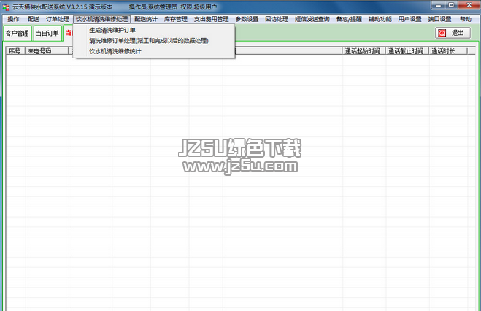Open the 参数设置 menu
The width and height of the screenshot is (481, 311).
click(247, 19)
